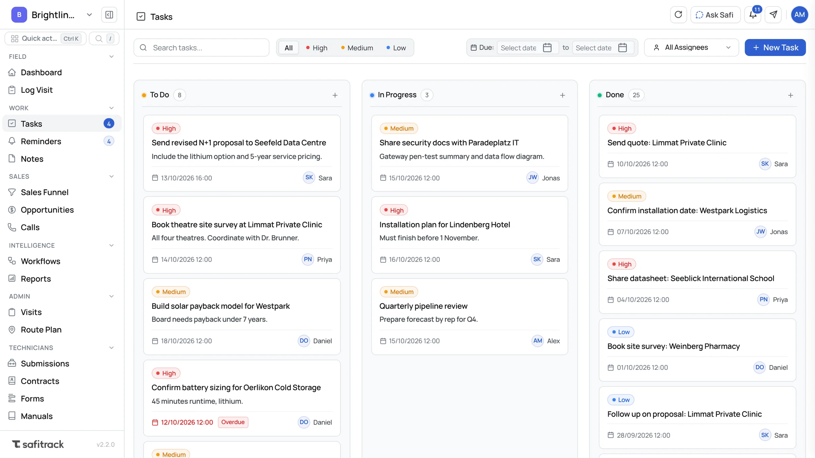Open Log Visit in sidebar
The image size is (815, 458).
[62, 90]
